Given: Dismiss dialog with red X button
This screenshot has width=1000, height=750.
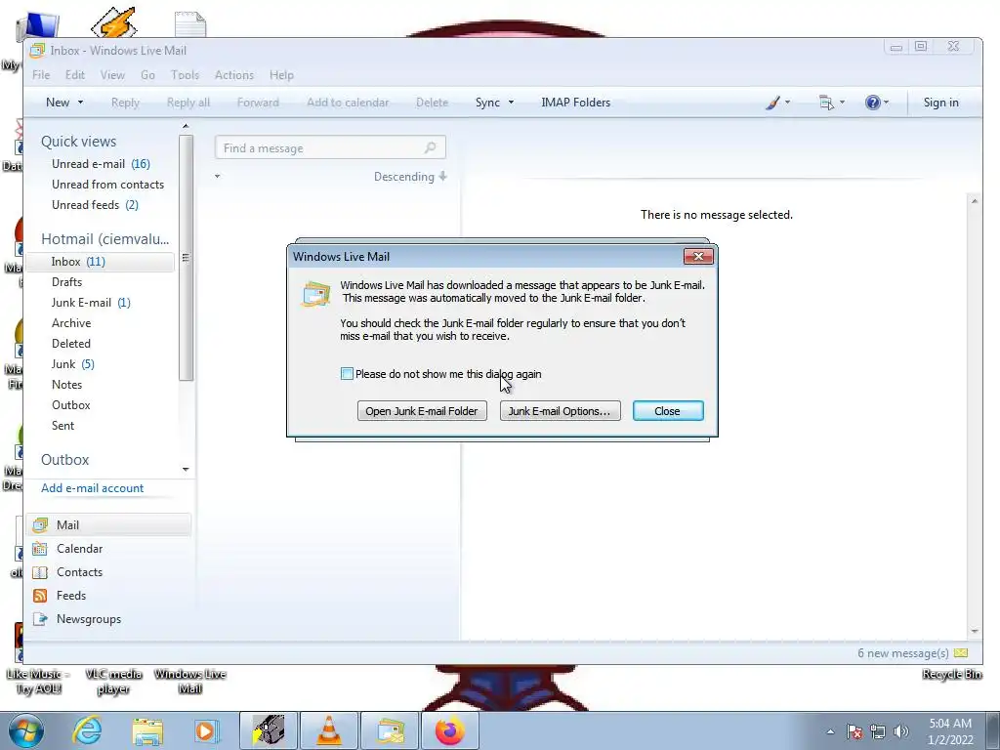Looking at the screenshot, I should pos(698,257).
